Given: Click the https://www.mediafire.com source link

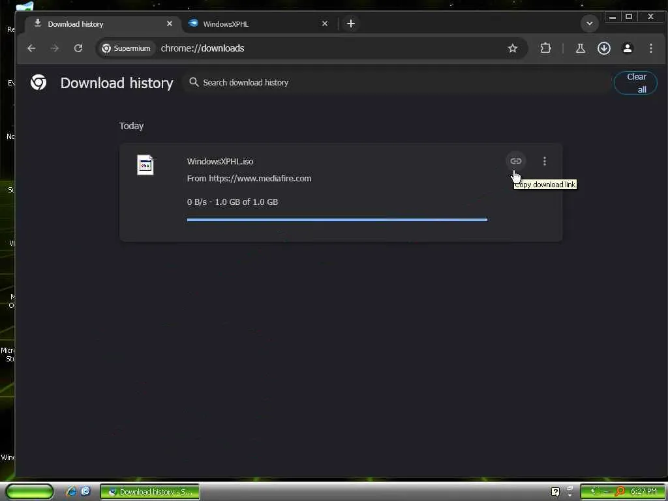Looking at the screenshot, I should point(260,179).
